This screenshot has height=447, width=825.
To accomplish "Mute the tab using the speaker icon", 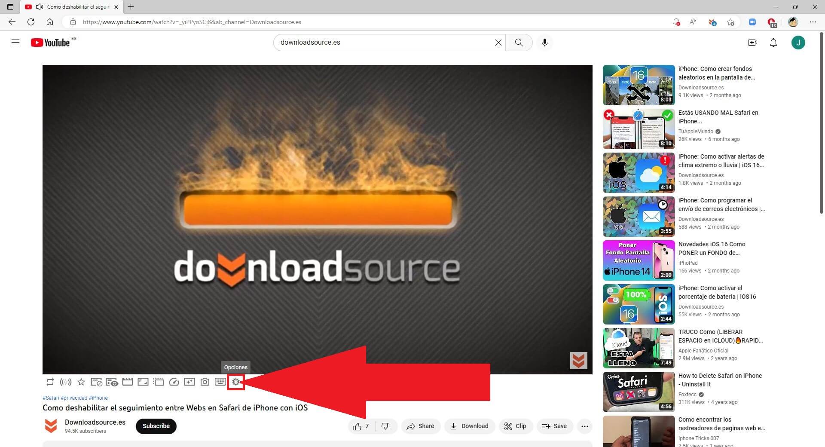I will [40, 7].
